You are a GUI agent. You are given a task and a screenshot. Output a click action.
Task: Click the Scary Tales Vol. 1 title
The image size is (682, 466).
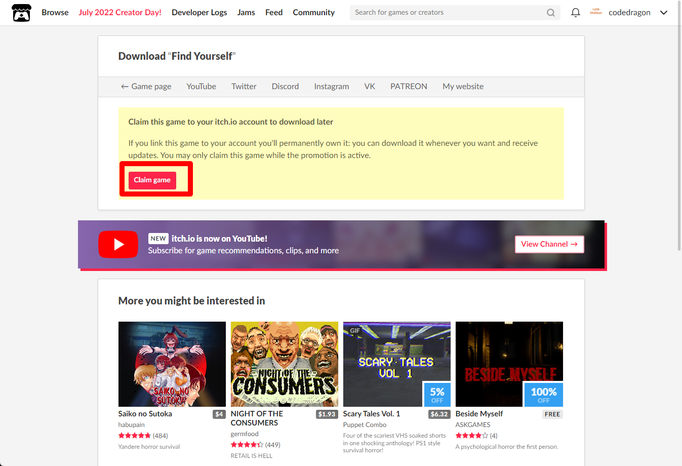click(x=372, y=414)
